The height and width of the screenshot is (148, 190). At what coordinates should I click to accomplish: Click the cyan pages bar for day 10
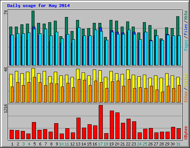pyautogui.click(x=62, y=52)
